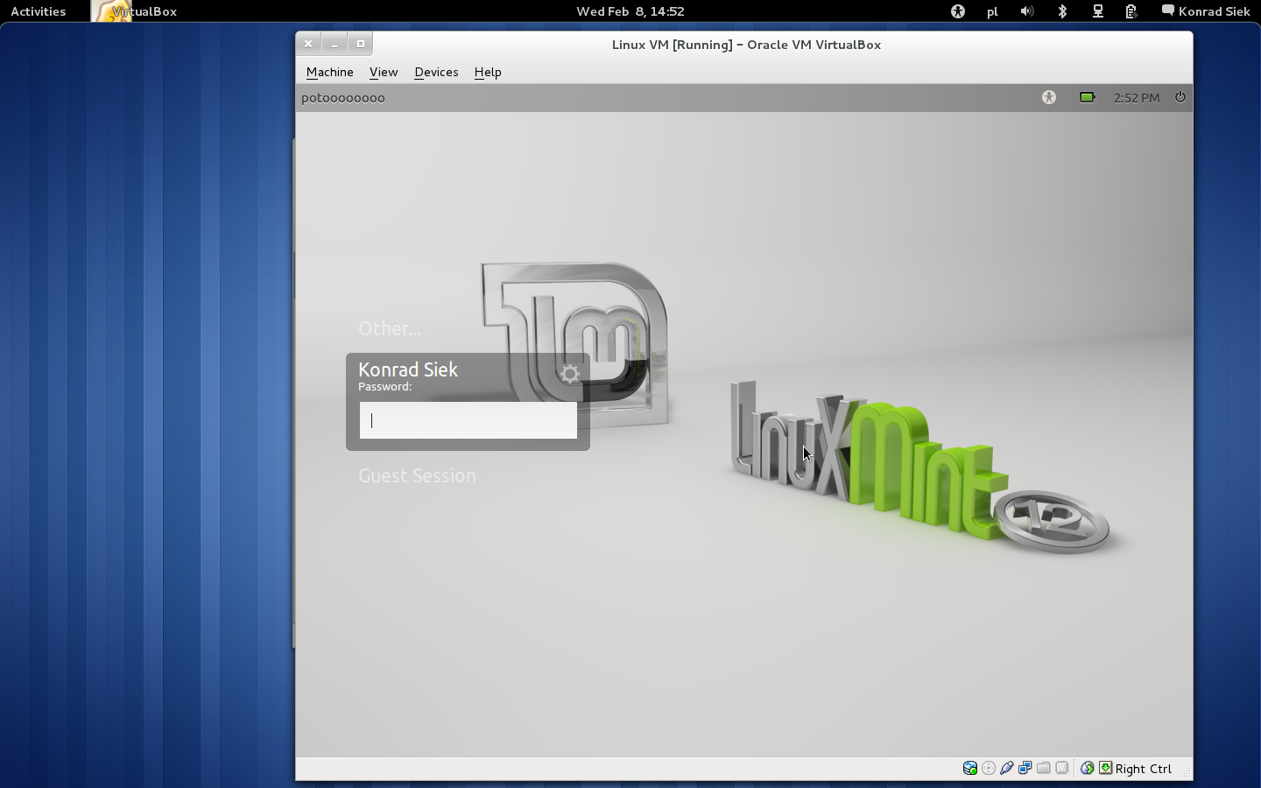1261x788 pixels.
Task: Maximize the VirtualBox VM window
Action: 361,44
